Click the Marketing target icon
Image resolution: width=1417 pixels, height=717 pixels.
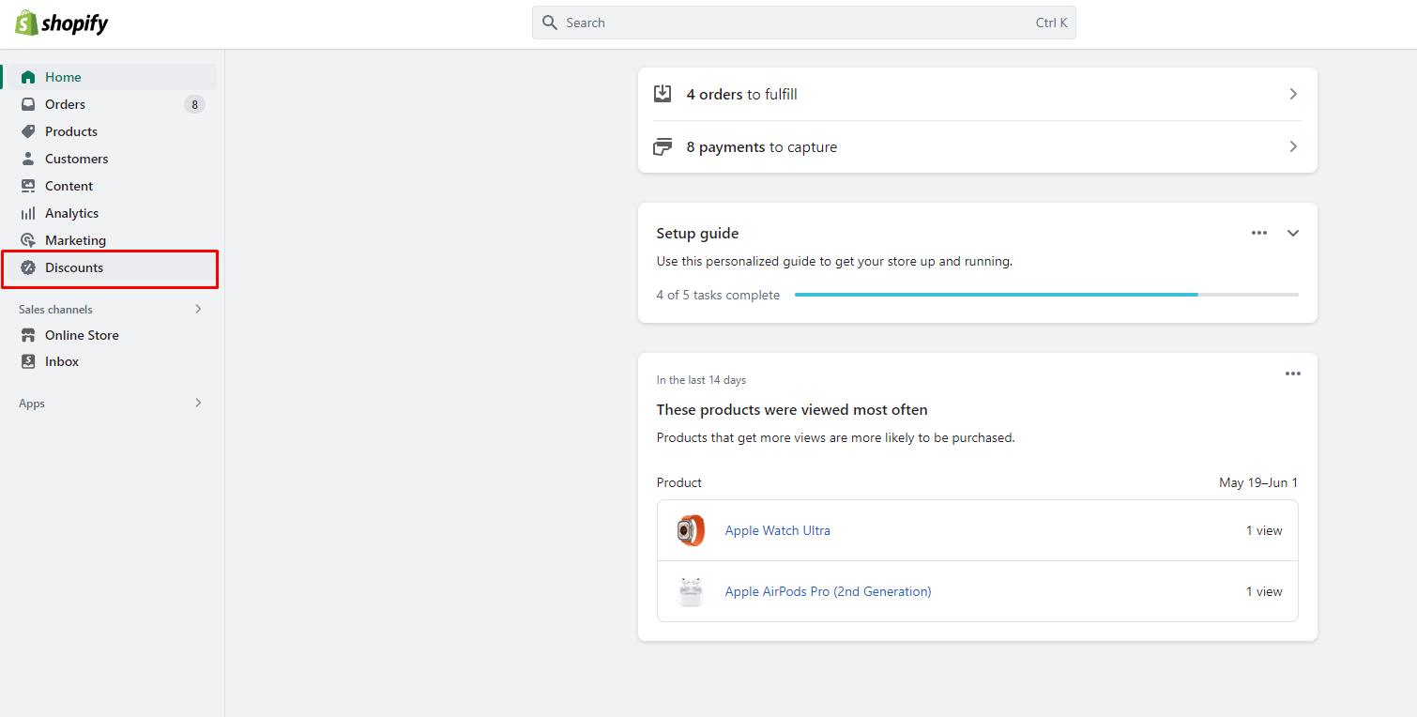(28, 240)
